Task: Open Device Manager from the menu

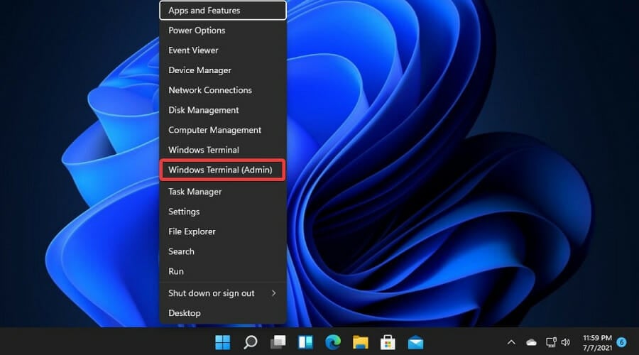Action: 200,70
